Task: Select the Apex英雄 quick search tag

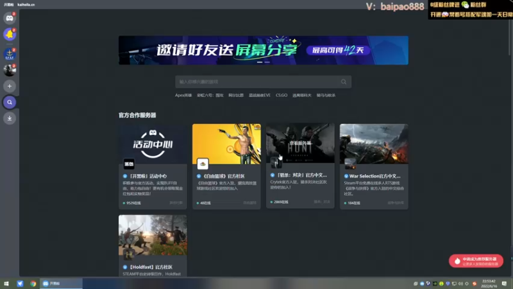Action: 183,95
